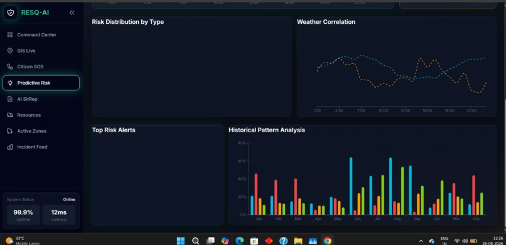Viewport: 506px width, 245px height.
Task: Open Windows taskbar Search
Action: (195, 241)
